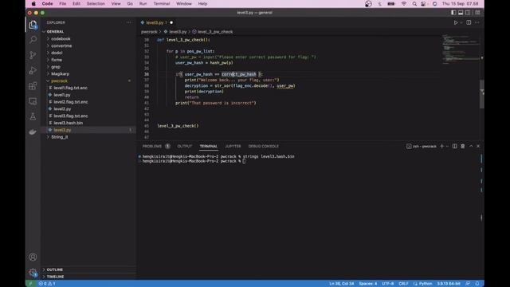Image resolution: width=510 pixels, height=287 pixels.
Task: Run the Python file with play button
Action: click(x=456, y=23)
